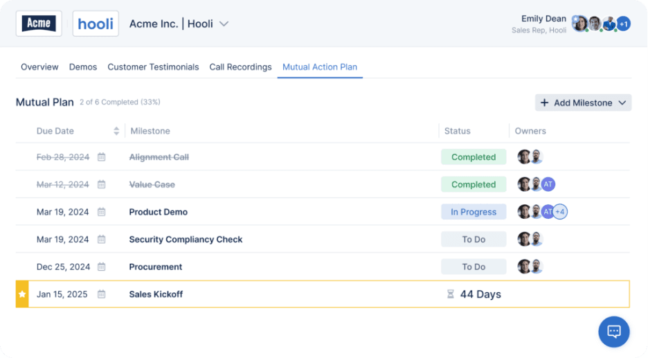This screenshot has width=648, height=358.
Task: Click the +4 owners badge on Product Demo
Action: click(560, 212)
